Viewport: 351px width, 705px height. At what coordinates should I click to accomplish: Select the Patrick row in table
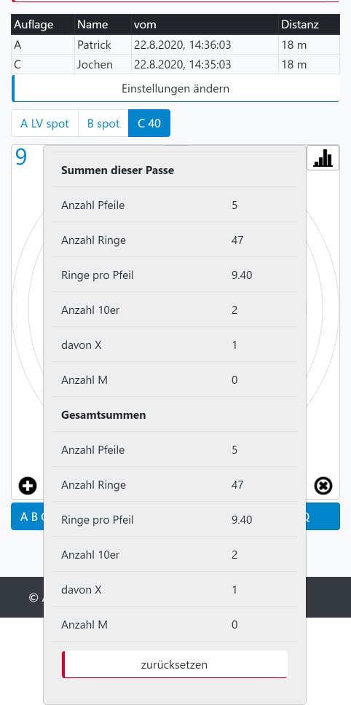click(175, 45)
